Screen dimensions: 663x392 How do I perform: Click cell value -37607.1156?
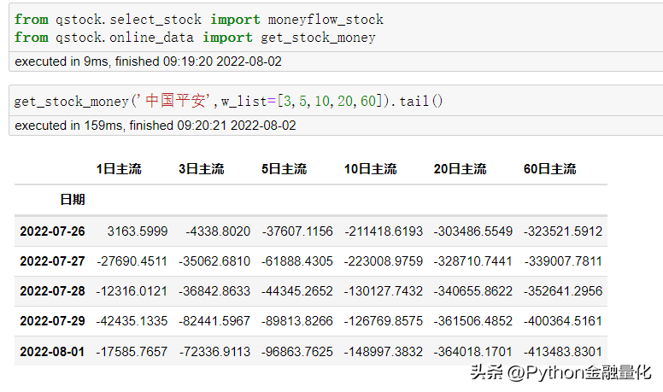click(297, 231)
